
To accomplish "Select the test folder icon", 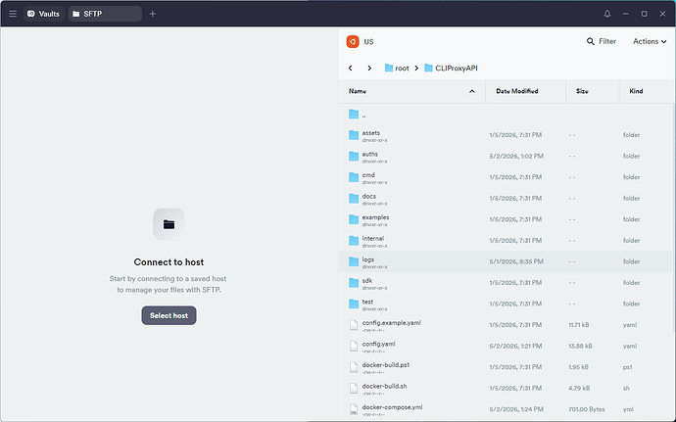I will (354, 304).
